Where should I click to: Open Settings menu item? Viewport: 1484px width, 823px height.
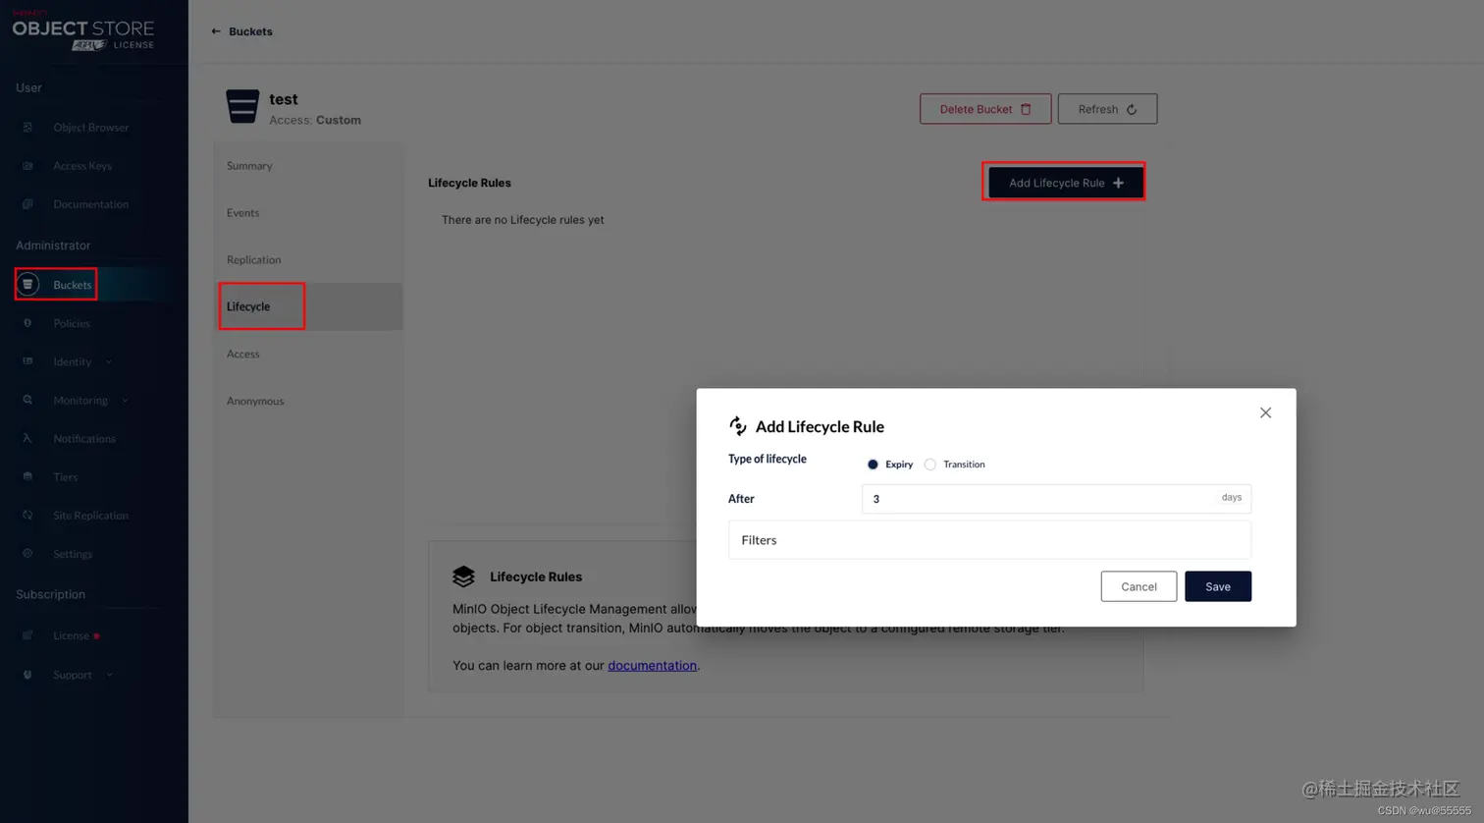point(73,553)
